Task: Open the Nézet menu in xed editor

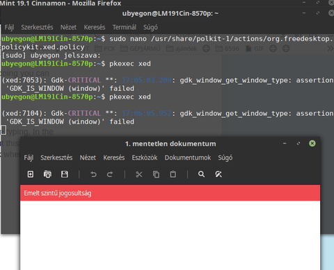Action: [88, 158]
